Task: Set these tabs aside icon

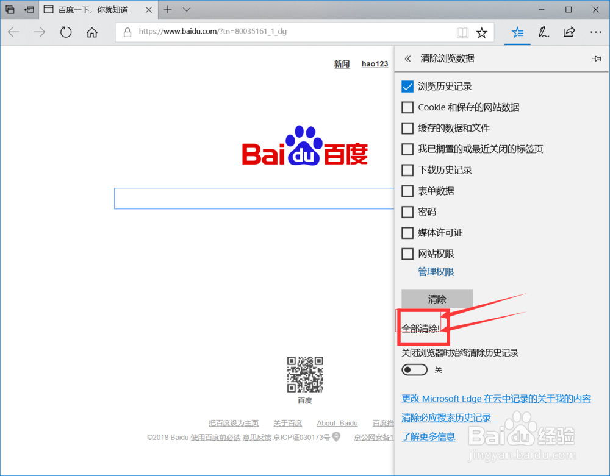Action: (x=10, y=9)
